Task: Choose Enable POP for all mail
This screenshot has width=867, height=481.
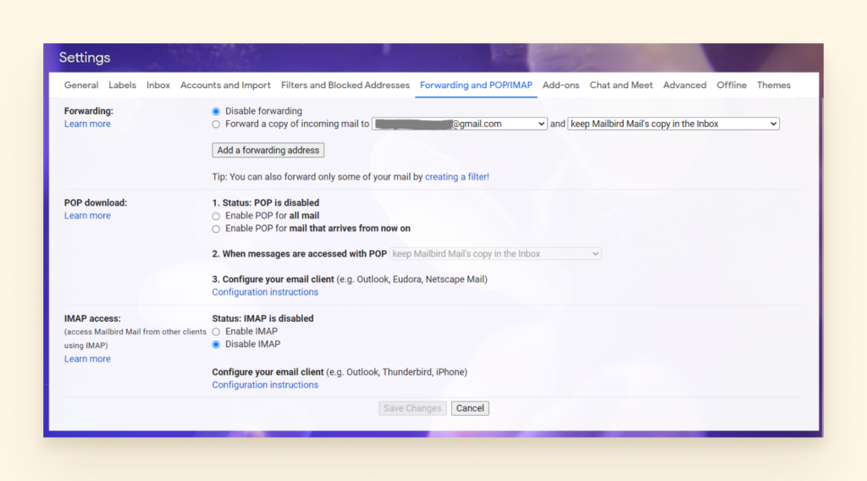Action: point(216,216)
